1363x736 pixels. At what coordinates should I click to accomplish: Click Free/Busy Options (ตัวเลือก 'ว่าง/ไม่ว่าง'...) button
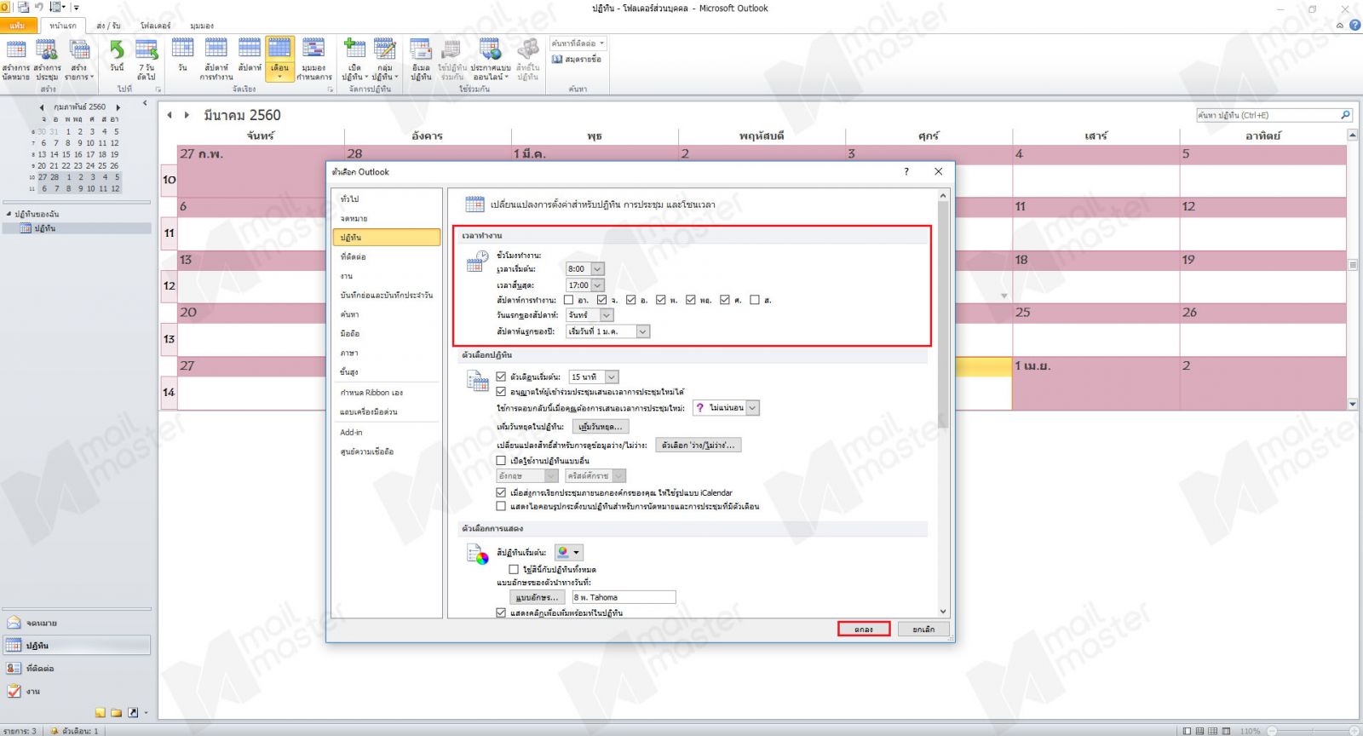point(699,446)
